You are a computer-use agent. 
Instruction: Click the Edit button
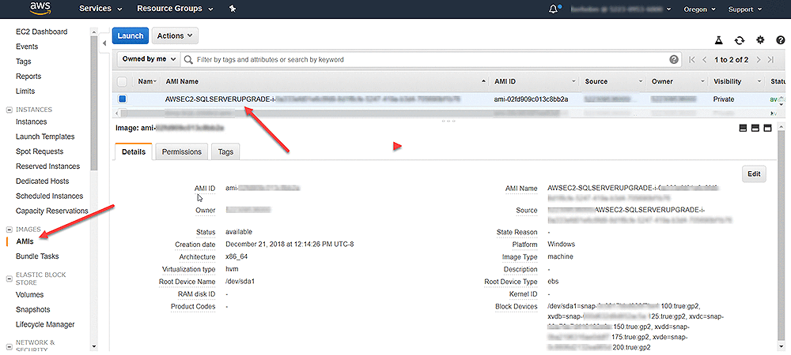tap(754, 174)
